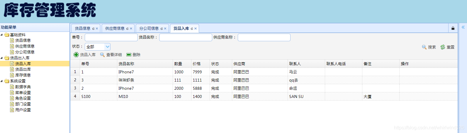Sort by the 数量 column header
467x133 pixels.
coord(182,64)
